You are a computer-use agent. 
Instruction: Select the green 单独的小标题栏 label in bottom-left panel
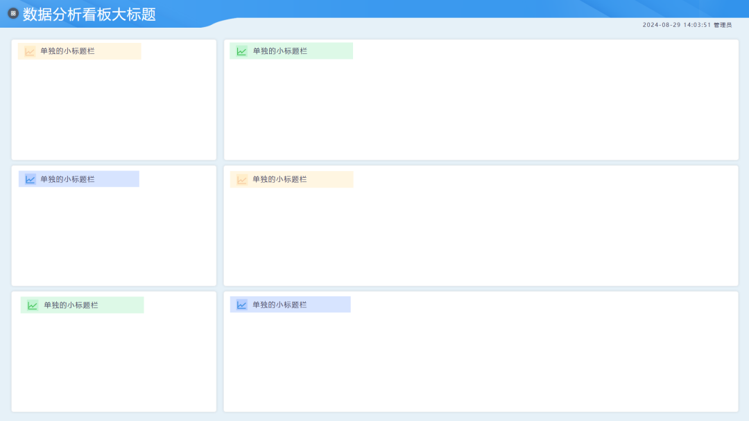(71, 305)
